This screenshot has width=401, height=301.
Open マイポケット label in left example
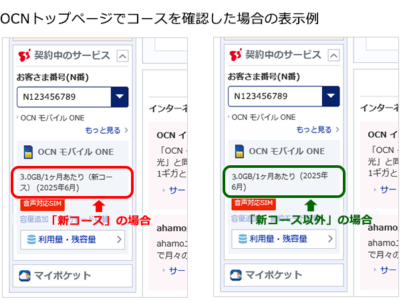pyautogui.click(x=63, y=276)
